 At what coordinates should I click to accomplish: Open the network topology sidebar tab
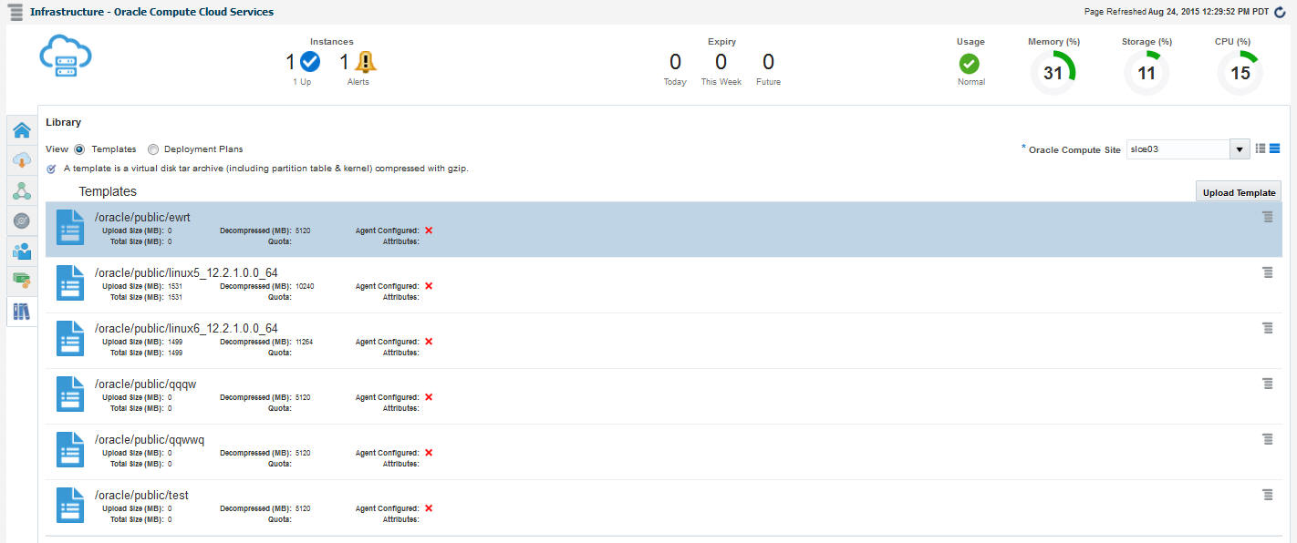click(x=22, y=190)
